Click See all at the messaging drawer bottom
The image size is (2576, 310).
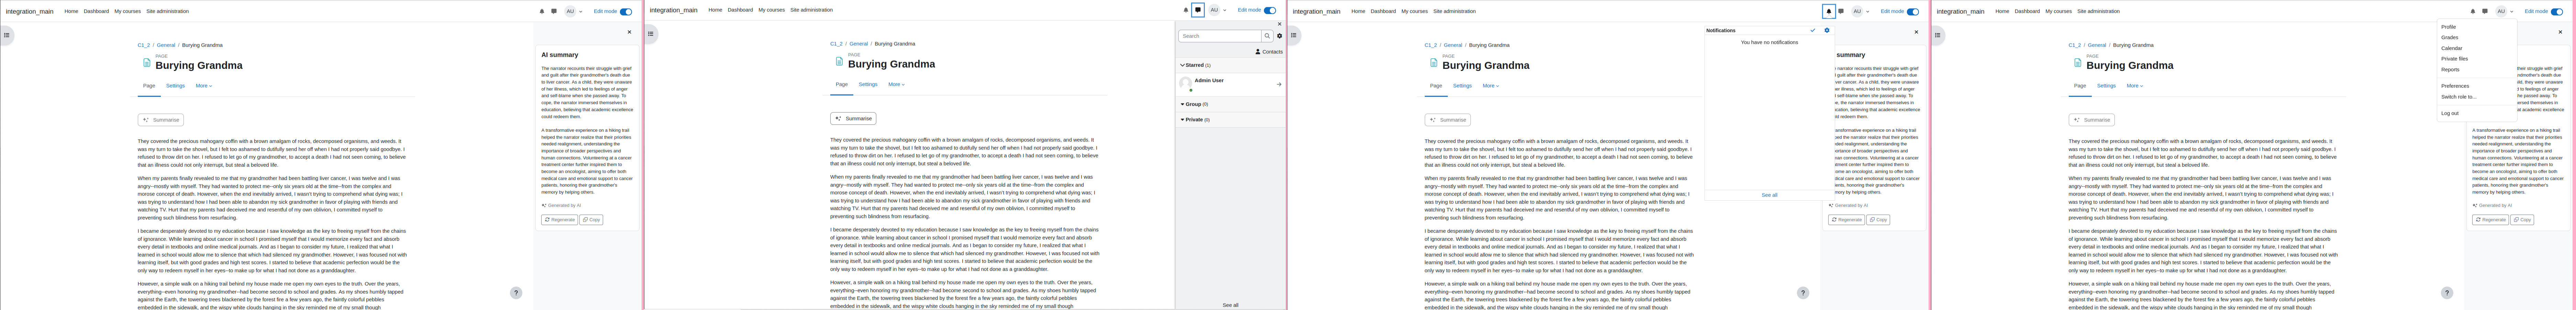pyautogui.click(x=1230, y=305)
